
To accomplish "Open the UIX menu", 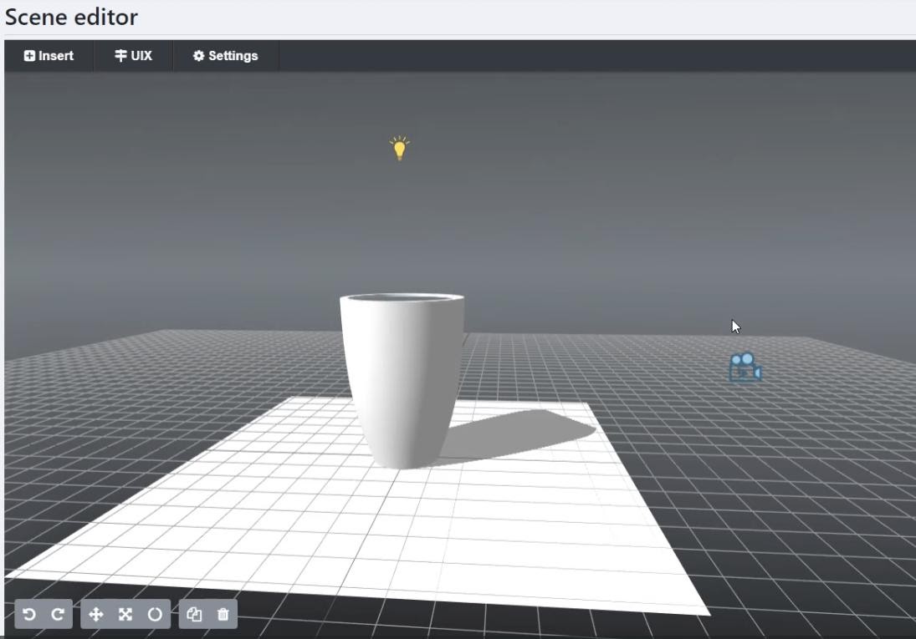I will (x=133, y=56).
